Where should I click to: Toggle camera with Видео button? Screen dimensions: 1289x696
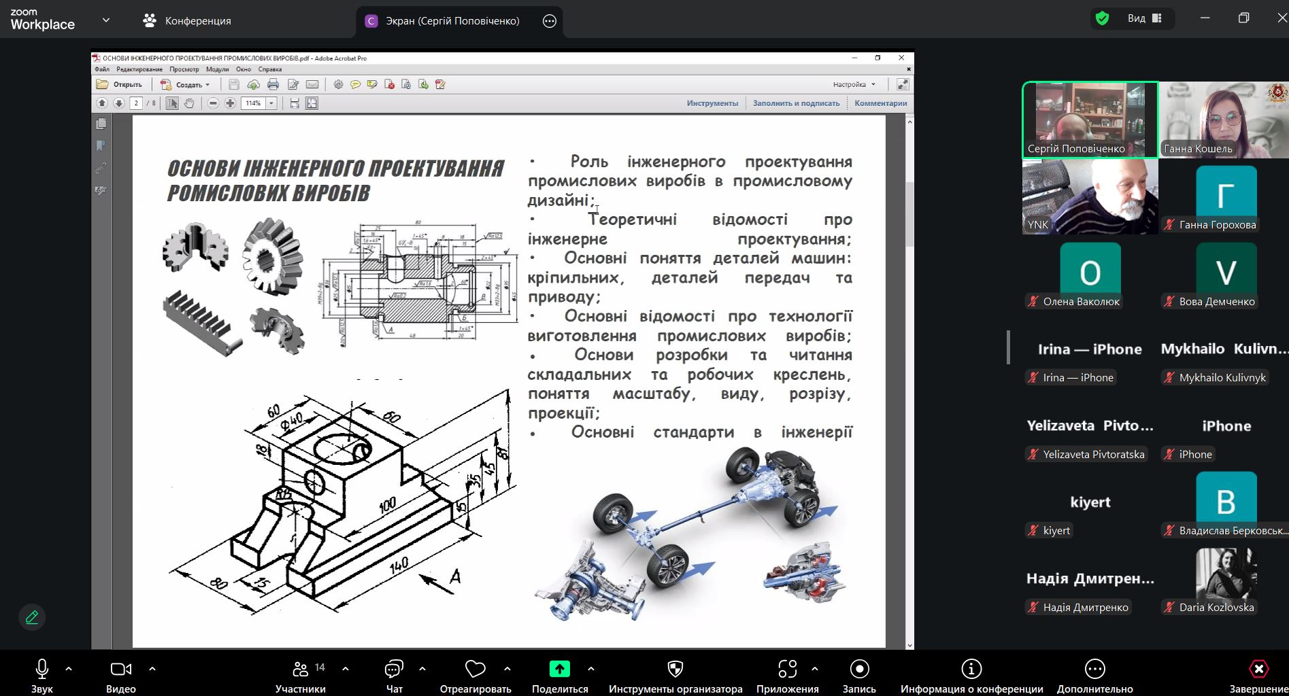pyautogui.click(x=120, y=669)
